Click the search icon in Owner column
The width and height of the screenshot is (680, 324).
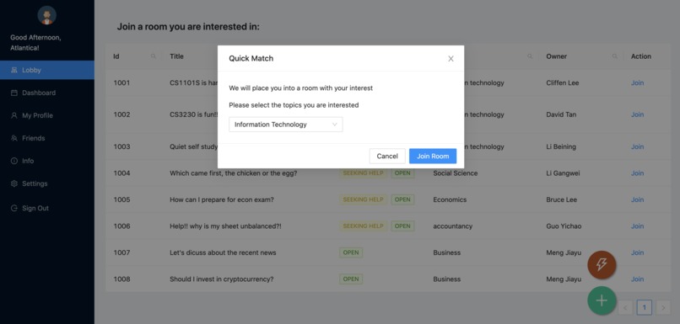click(614, 56)
